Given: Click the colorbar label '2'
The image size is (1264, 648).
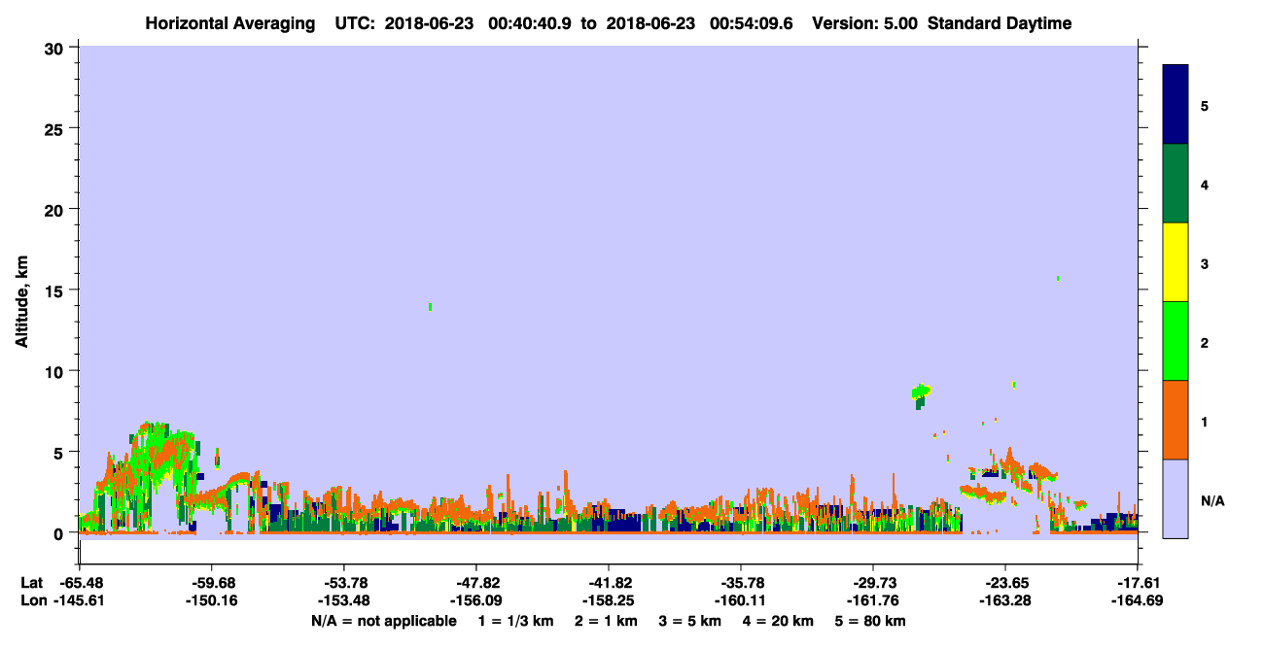Looking at the screenshot, I should (x=1205, y=341).
